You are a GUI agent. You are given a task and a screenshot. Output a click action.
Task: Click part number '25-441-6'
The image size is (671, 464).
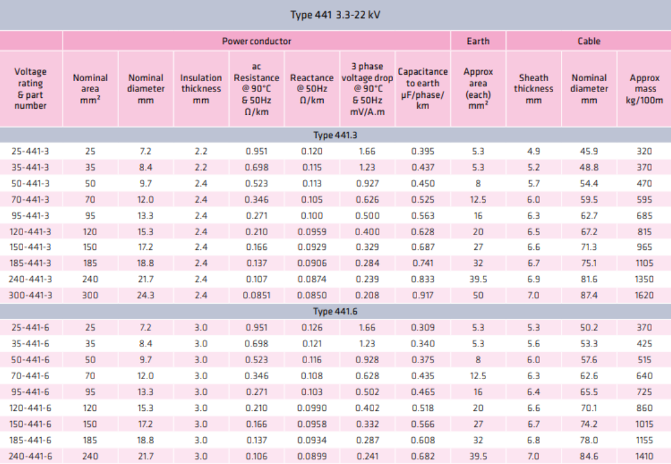click(30, 328)
